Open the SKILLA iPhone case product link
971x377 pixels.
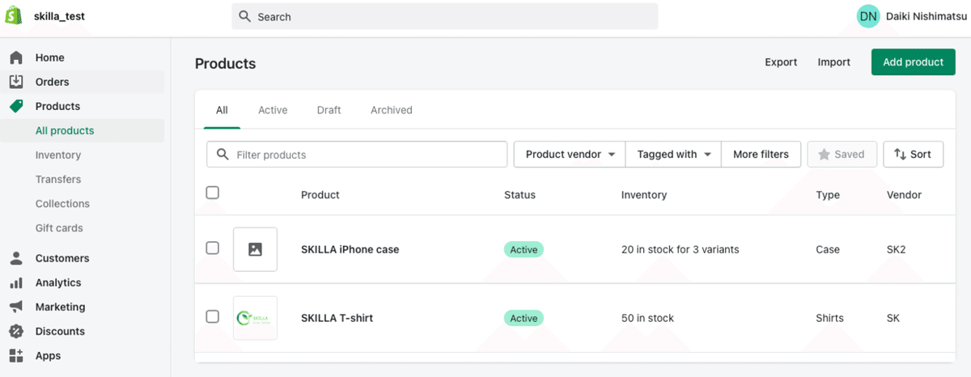(350, 250)
